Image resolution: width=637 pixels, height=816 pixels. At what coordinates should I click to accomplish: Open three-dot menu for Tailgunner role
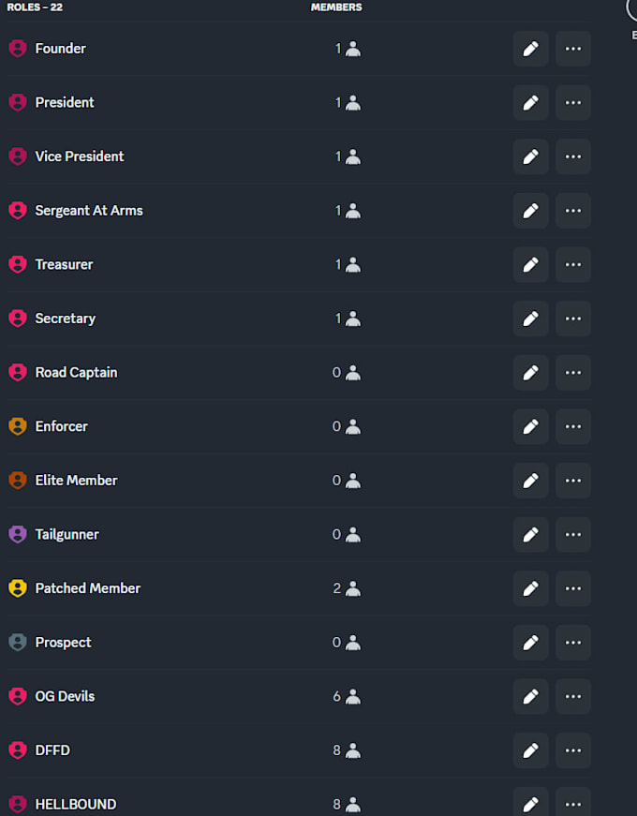click(x=573, y=534)
